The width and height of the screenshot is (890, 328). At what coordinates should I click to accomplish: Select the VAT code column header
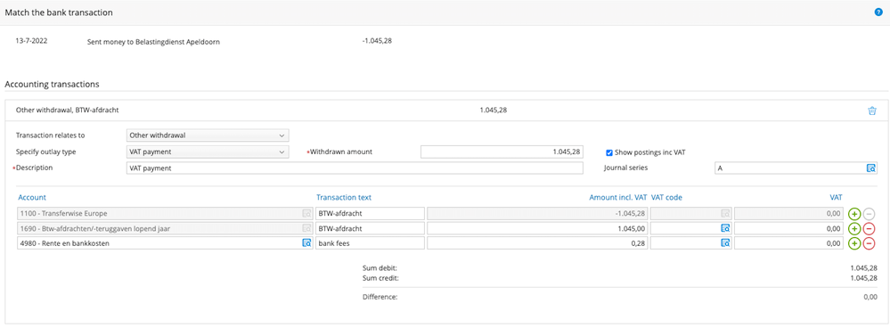pyautogui.click(x=666, y=198)
